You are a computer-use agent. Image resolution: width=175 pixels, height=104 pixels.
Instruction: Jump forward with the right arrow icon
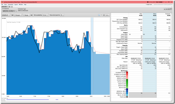[31, 15]
